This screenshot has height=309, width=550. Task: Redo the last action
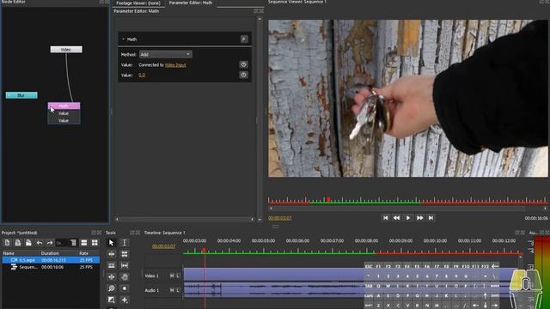[50, 243]
